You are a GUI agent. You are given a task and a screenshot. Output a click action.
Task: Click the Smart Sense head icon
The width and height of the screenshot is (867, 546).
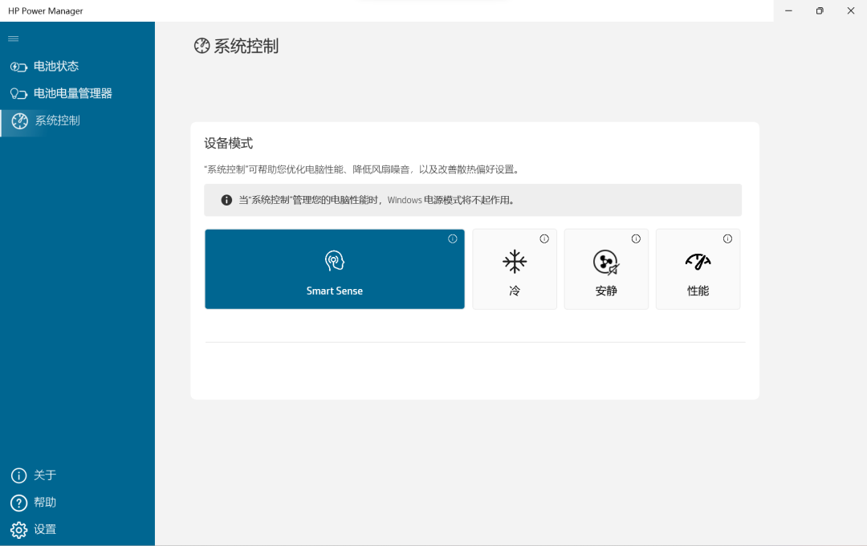tap(335, 260)
